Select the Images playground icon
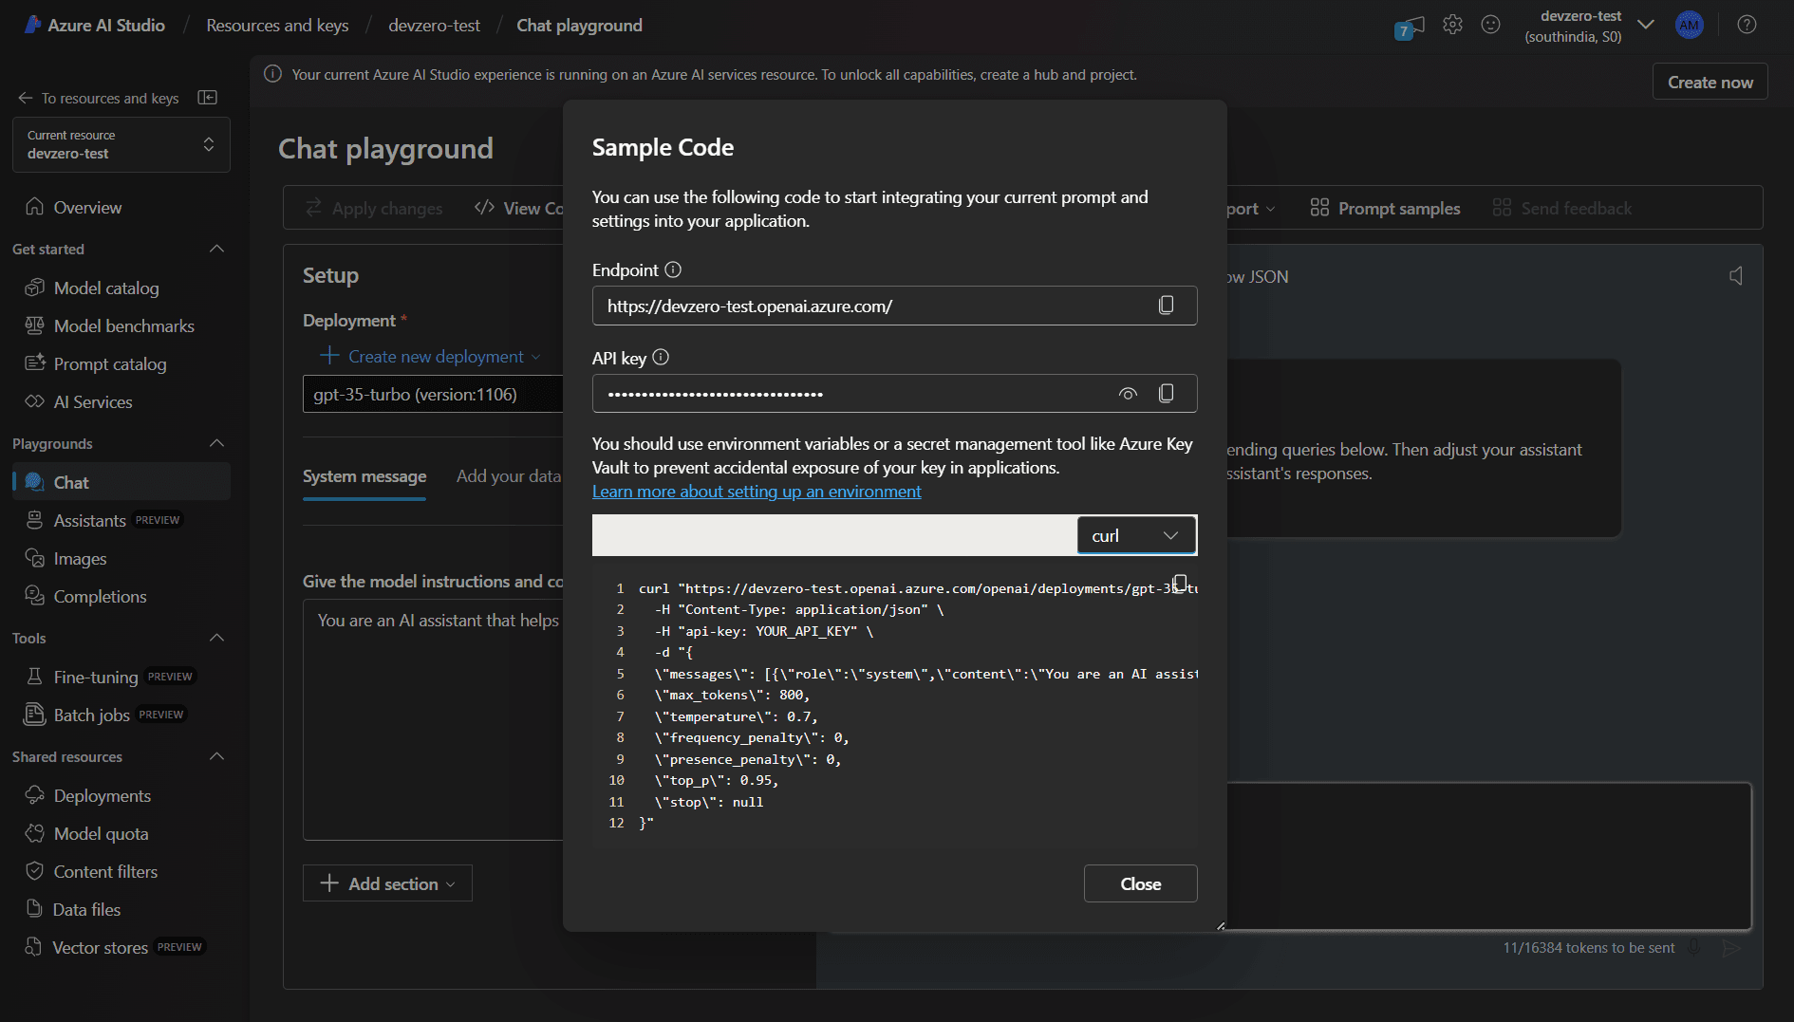 tap(35, 558)
